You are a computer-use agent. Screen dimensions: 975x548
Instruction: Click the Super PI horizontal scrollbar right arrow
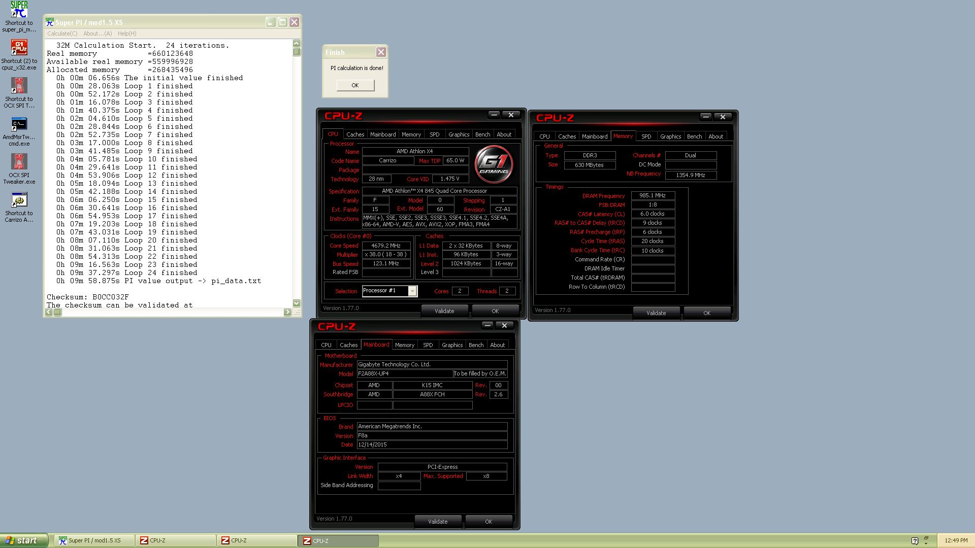tap(287, 312)
